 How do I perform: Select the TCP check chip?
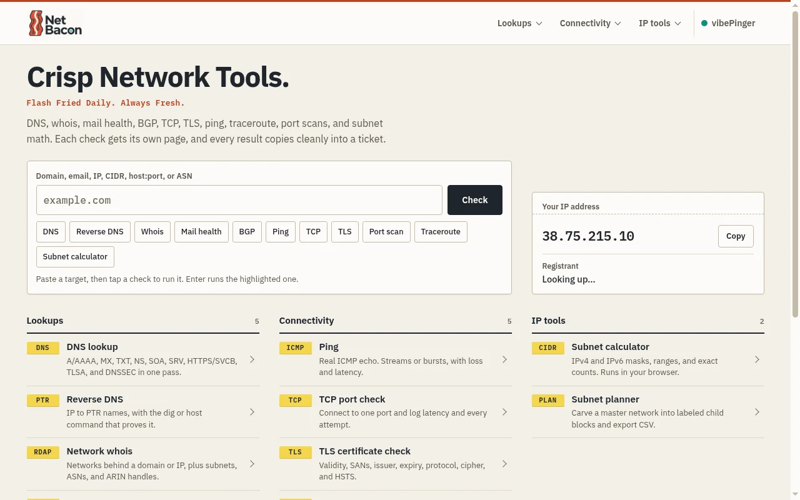(x=313, y=231)
